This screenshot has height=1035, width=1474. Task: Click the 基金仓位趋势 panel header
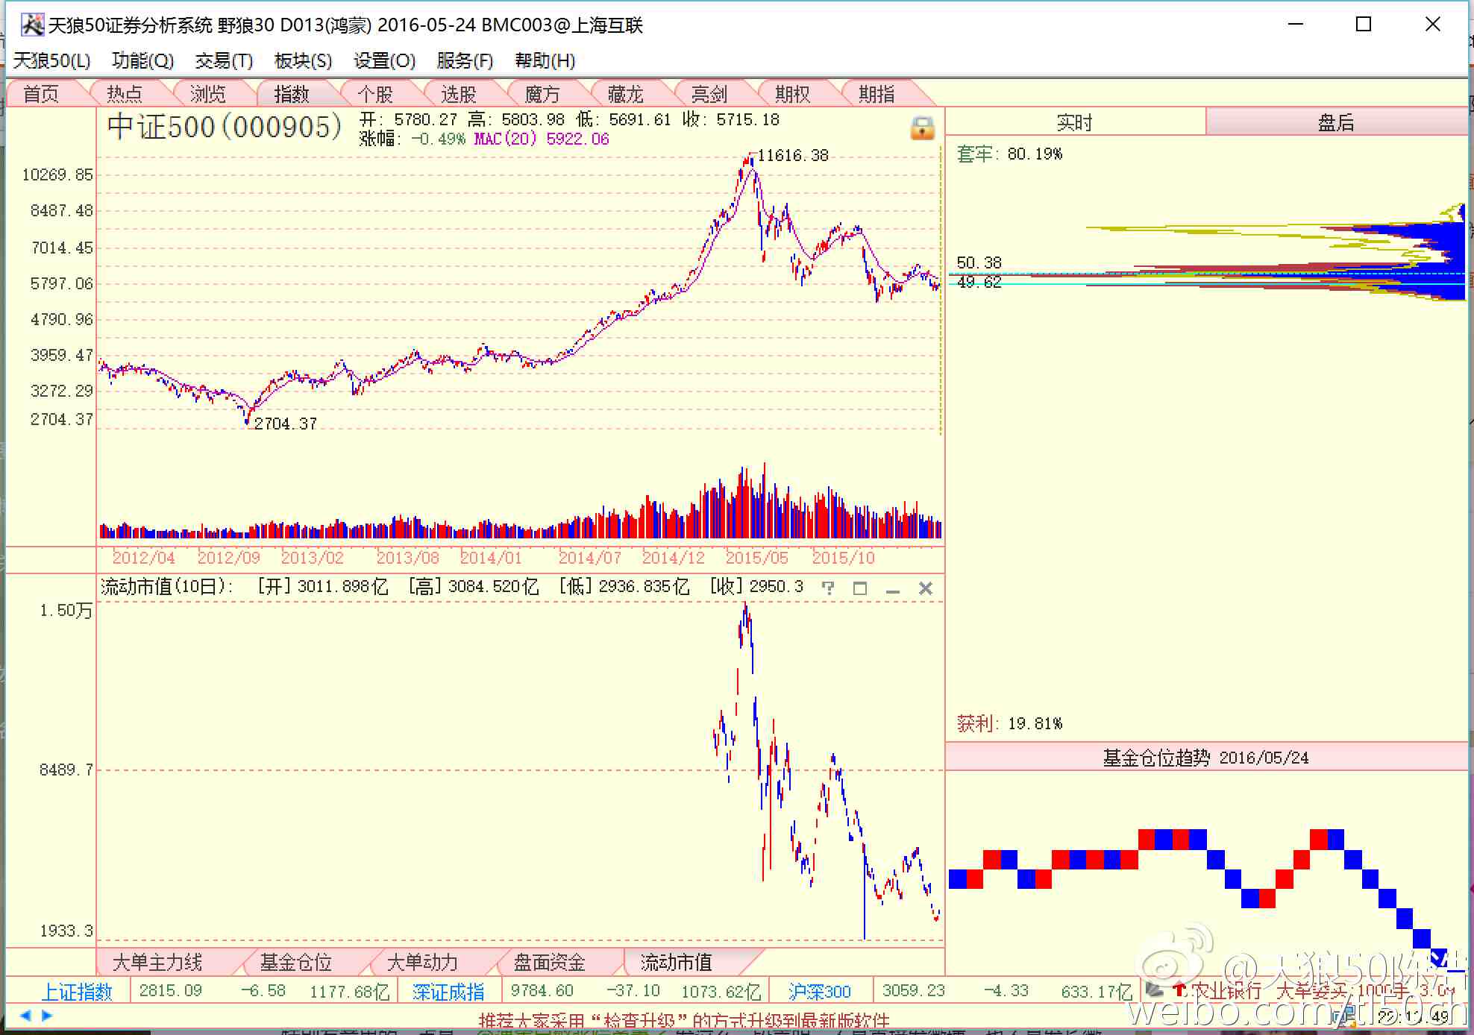point(1205,758)
